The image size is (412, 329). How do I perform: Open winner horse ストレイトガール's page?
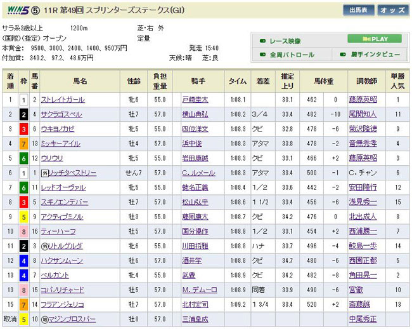61,100
